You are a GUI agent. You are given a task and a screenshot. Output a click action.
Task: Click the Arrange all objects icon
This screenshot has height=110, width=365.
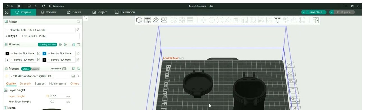pos(164,20)
